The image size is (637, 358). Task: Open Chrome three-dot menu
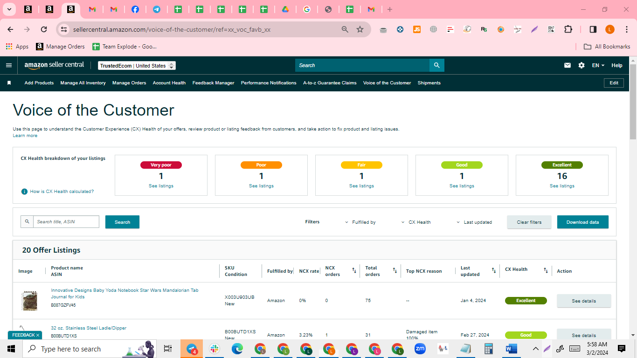click(x=626, y=29)
